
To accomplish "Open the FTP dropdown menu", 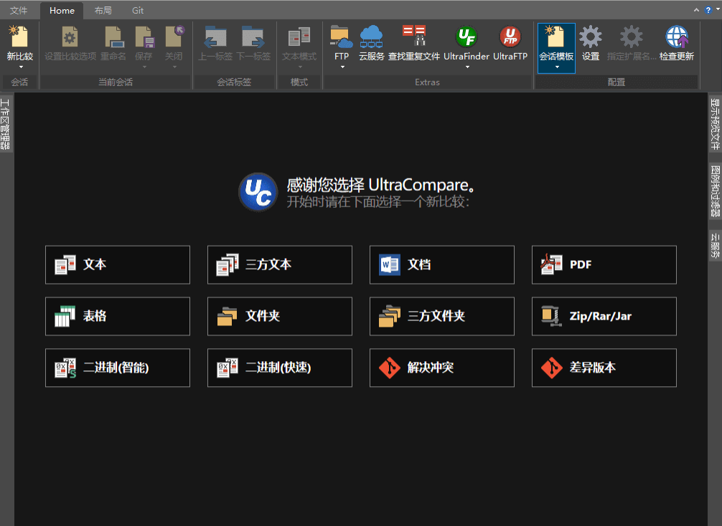I will [342, 67].
